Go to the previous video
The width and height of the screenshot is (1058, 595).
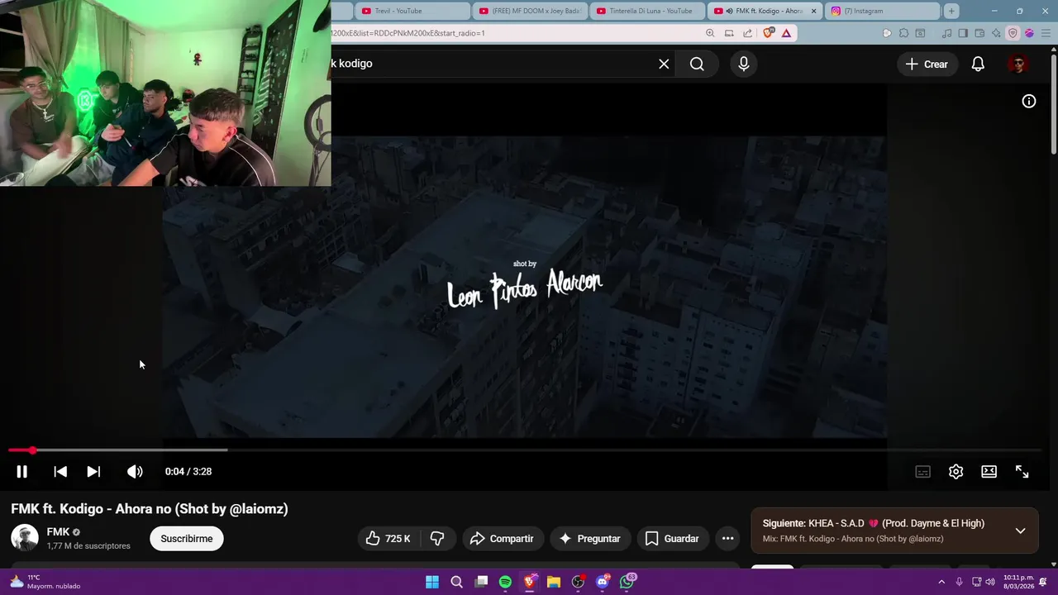click(x=60, y=472)
